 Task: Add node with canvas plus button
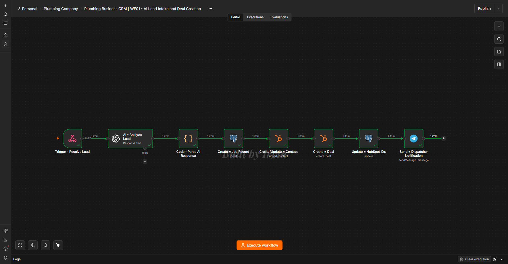pos(499,26)
